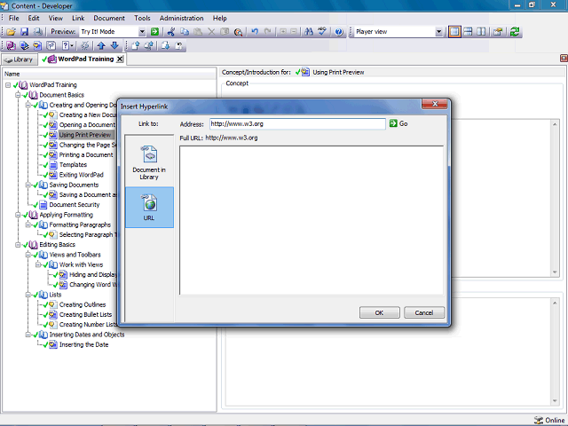Click the green Go arrow icon in the dialog
This screenshot has width=568, height=426.
point(393,123)
